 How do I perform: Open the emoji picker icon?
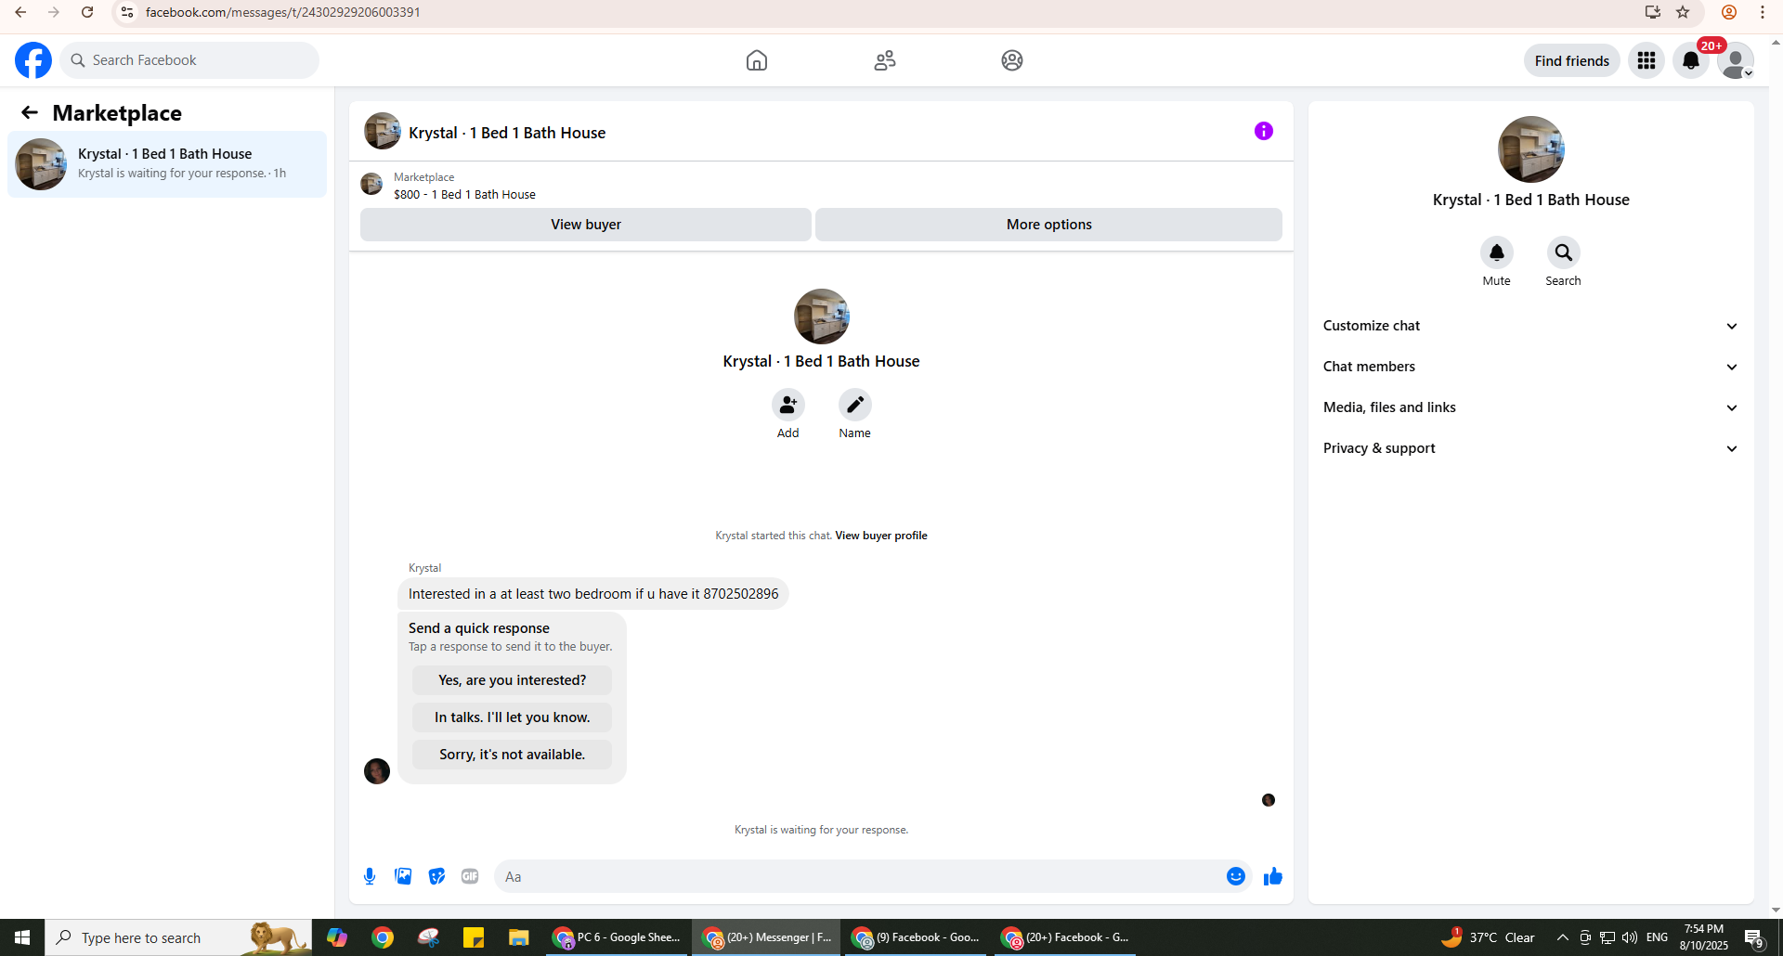1236,876
